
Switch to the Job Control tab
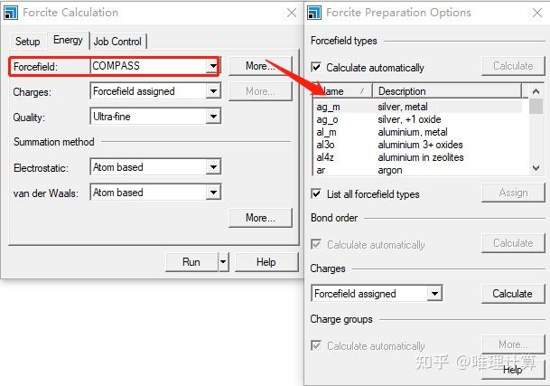(x=117, y=42)
